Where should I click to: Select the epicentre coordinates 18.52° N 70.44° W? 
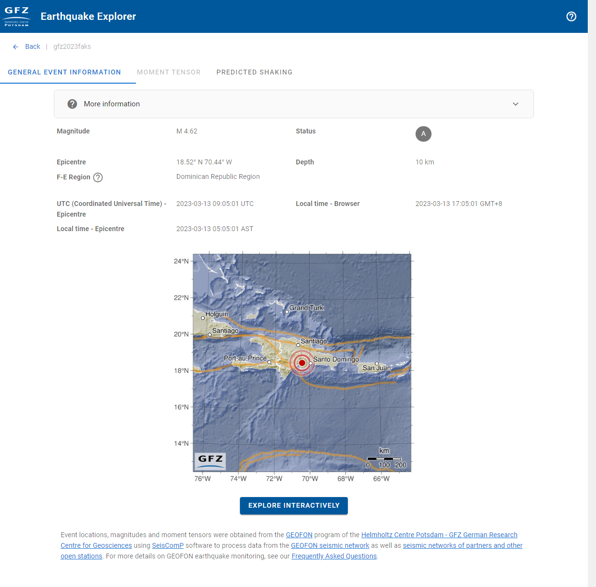[x=204, y=162]
